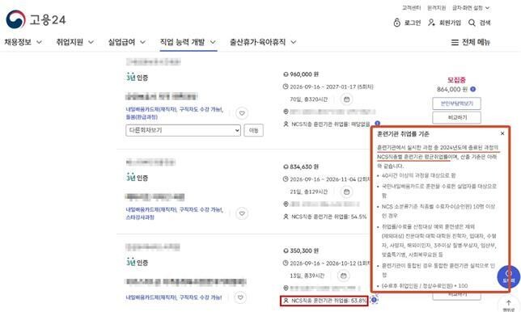Click the 이동 button
Image resolution: width=521 pixels, height=312 pixels.
point(253,130)
